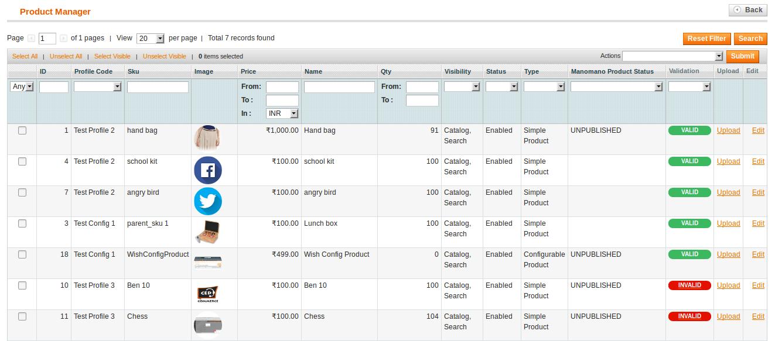Open the hand bag product image
This screenshot has width=775, height=341.
click(x=208, y=138)
